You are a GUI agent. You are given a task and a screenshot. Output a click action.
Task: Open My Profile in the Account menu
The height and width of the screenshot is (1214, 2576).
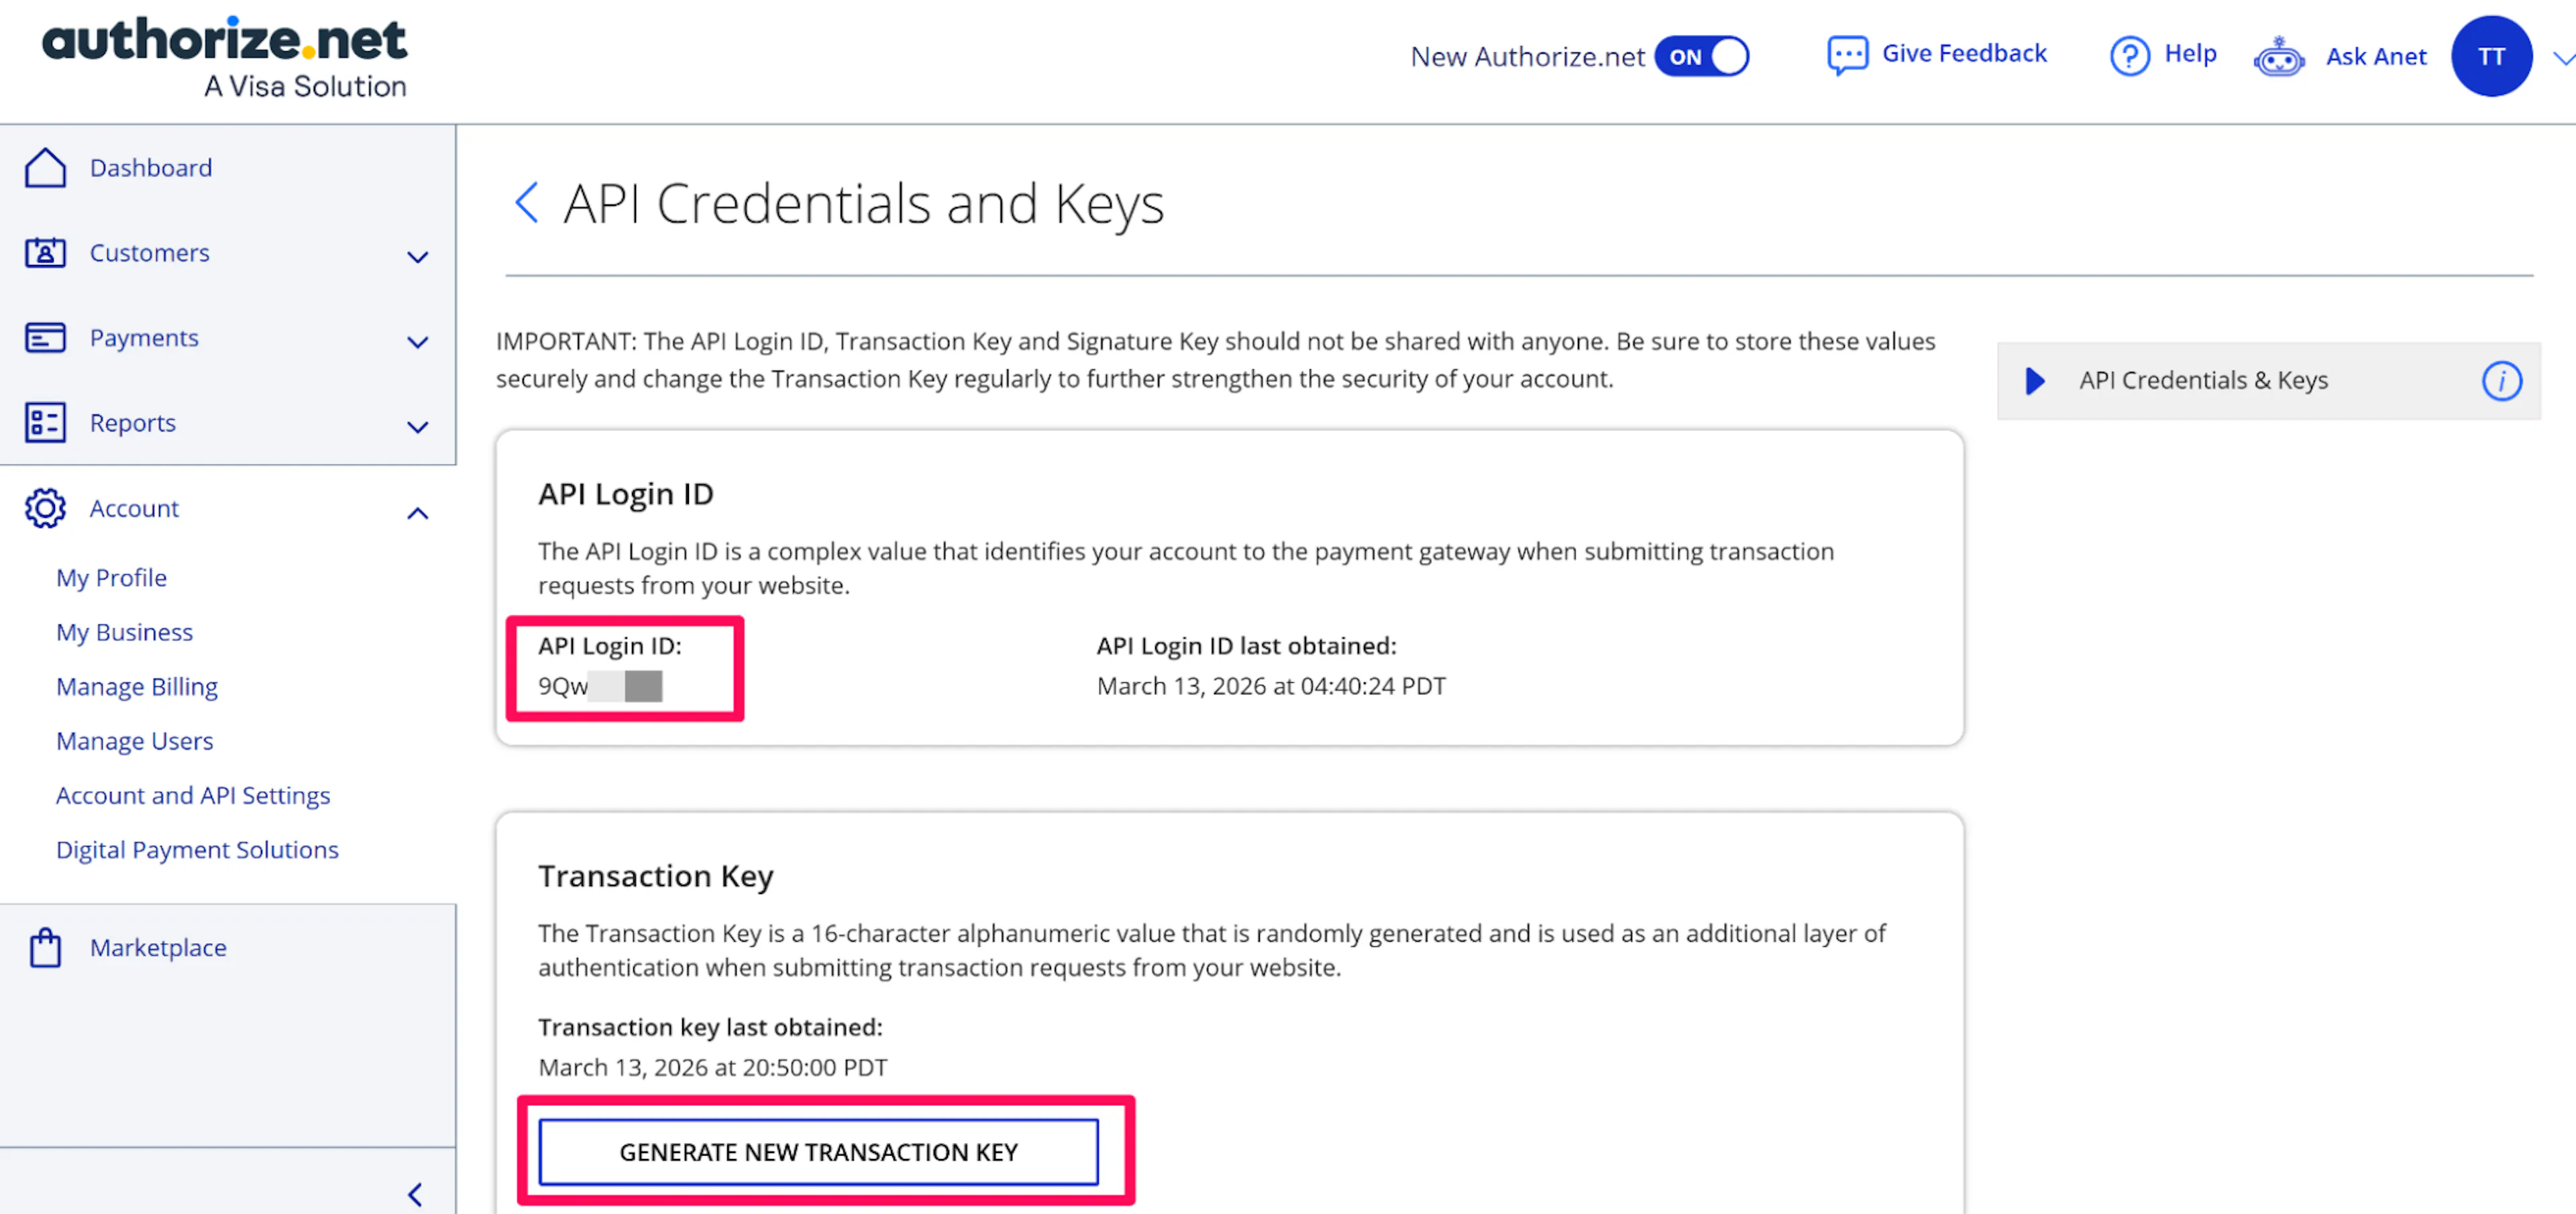[111, 578]
